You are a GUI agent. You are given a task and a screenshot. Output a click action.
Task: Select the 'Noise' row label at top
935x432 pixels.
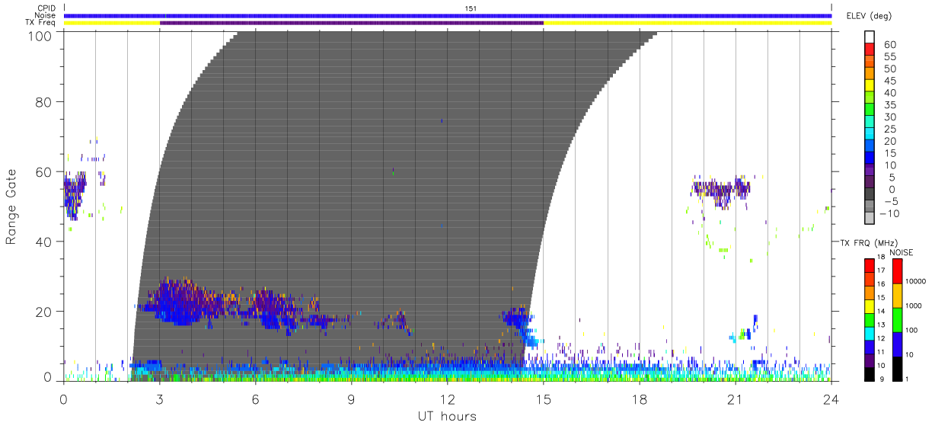click(46, 15)
